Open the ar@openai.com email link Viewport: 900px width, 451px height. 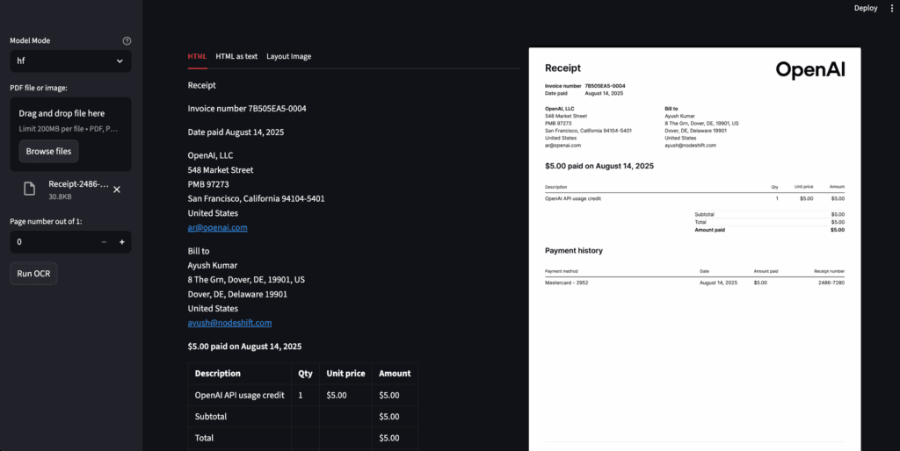point(217,227)
